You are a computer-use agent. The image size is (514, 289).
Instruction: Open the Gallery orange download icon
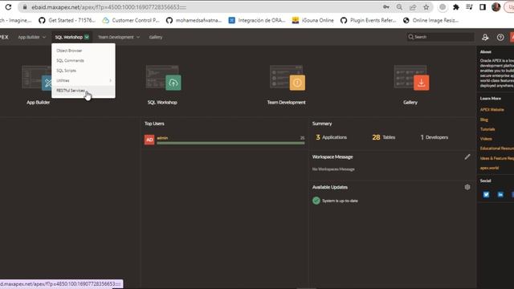point(421,83)
